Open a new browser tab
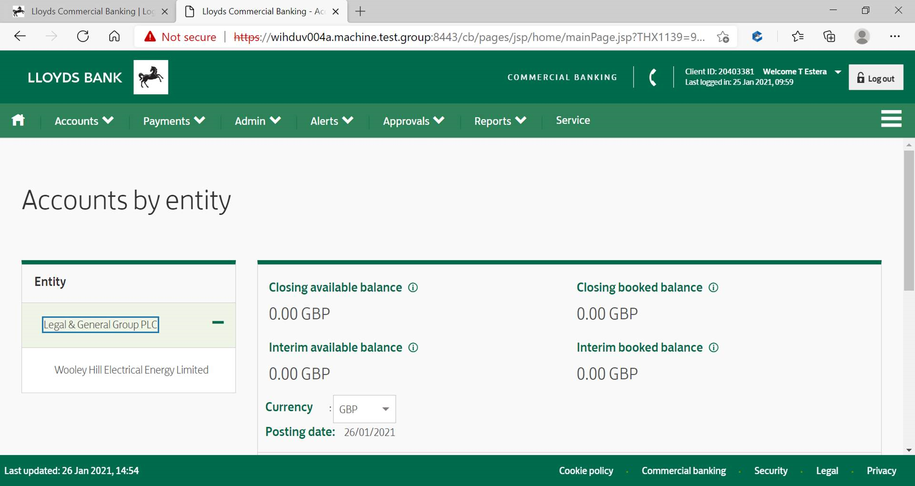Screen dimensions: 915x486 click(361, 11)
